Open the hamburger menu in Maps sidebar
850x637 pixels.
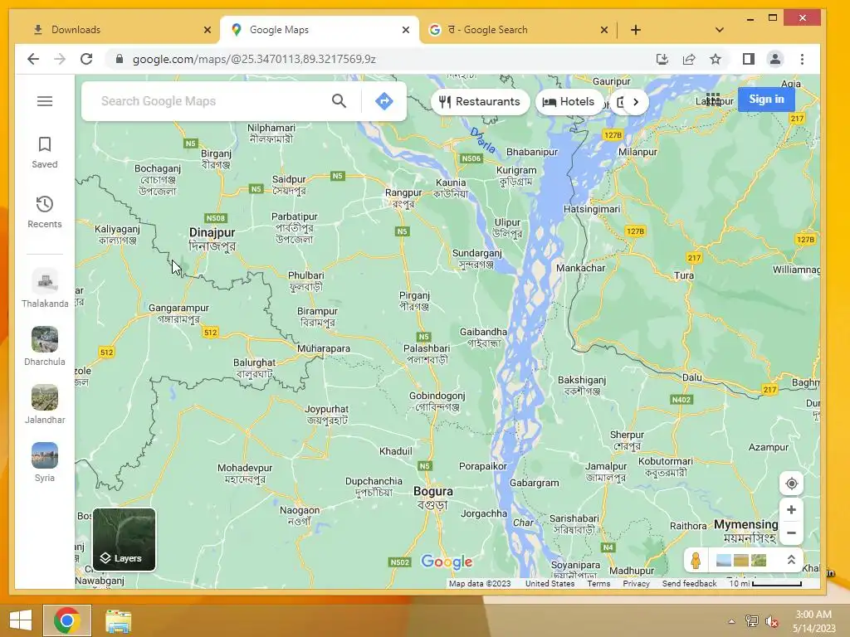click(45, 101)
